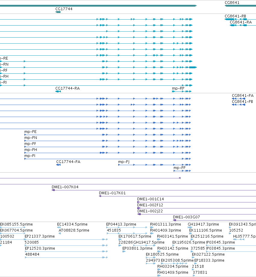The width and height of the screenshot is (256, 277).
Task: Click the EK205308.5prime EST label
Action: click(x=177, y=260)
